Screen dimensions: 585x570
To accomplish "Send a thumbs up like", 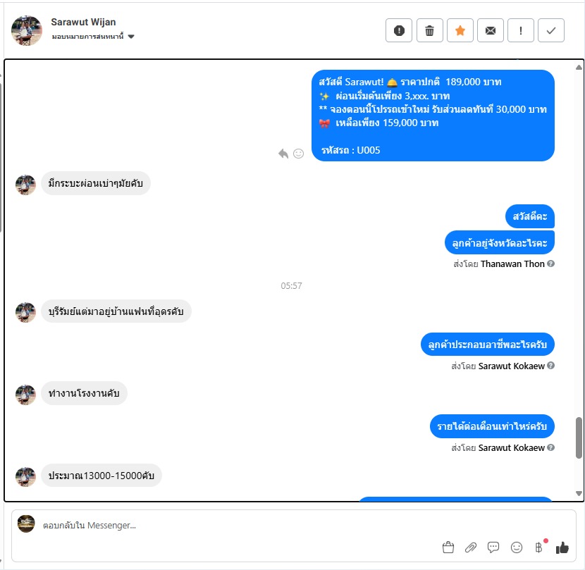I will coord(562,547).
